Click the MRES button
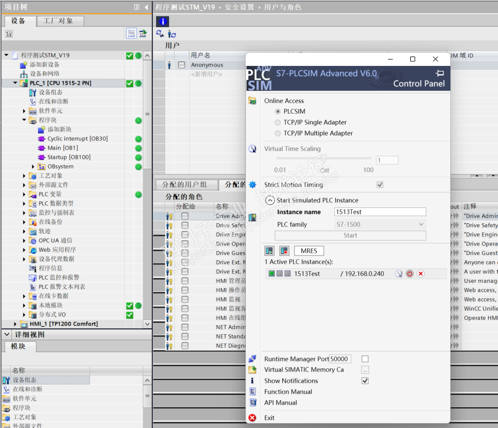The image size is (498, 428). pyautogui.click(x=309, y=251)
